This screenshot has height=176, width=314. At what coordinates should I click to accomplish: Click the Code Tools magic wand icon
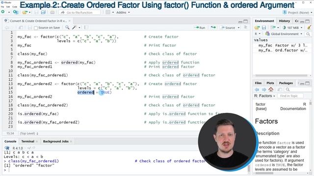point(75,27)
